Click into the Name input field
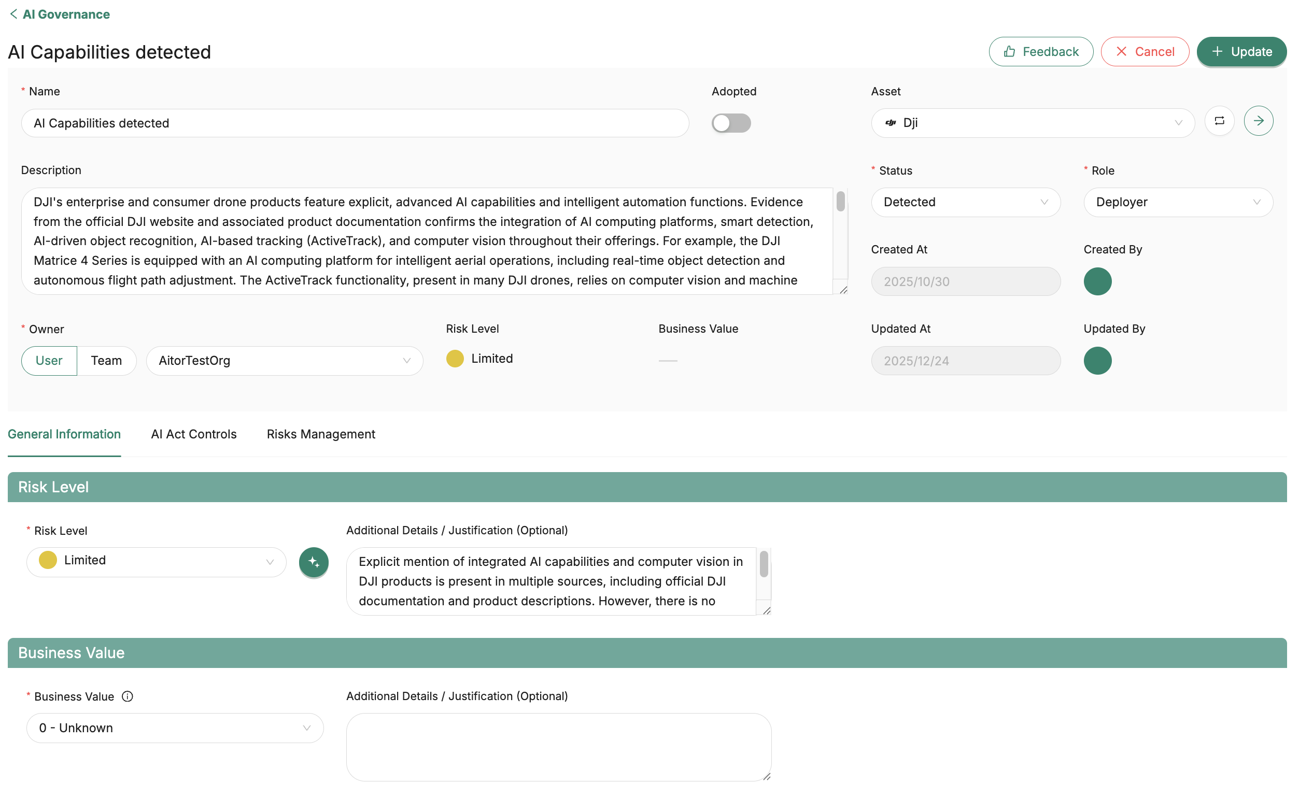 355,123
